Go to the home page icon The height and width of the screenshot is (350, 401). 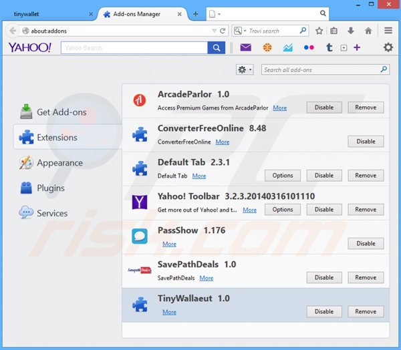coord(368,31)
